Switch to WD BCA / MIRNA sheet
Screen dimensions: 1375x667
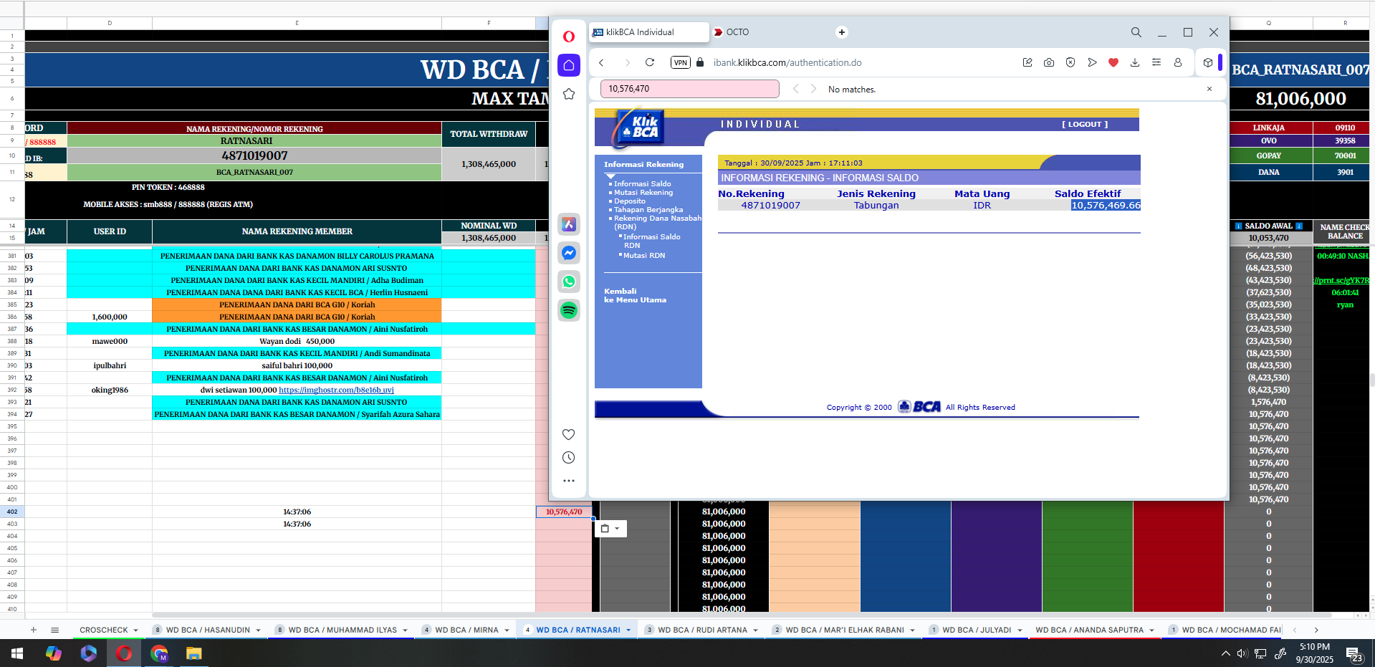click(x=466, y=630)
